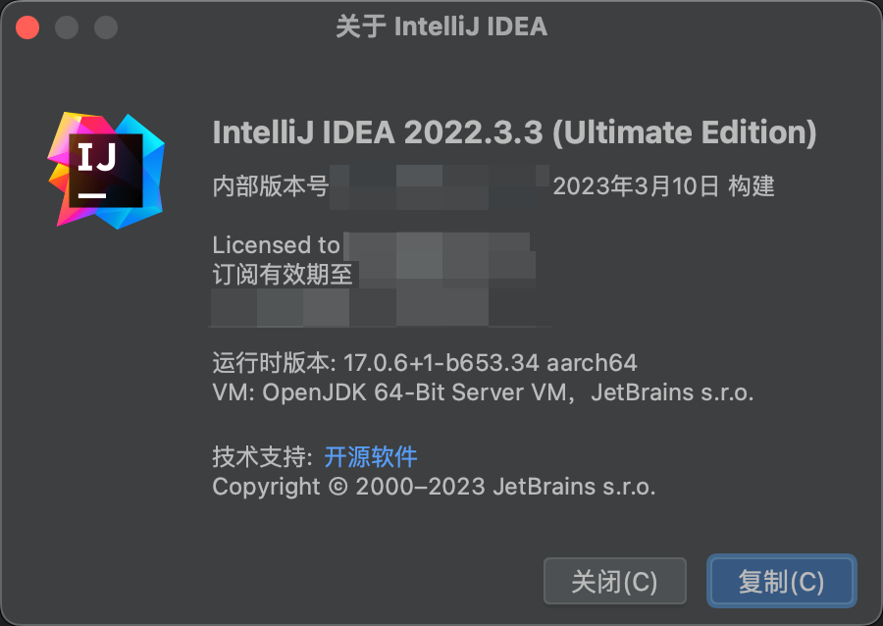Image resolution: width=883 pixels, height=626 pixels.
Task: Click the Copyright © 2000–2023 JetBrains line
Action: point(434,487)
